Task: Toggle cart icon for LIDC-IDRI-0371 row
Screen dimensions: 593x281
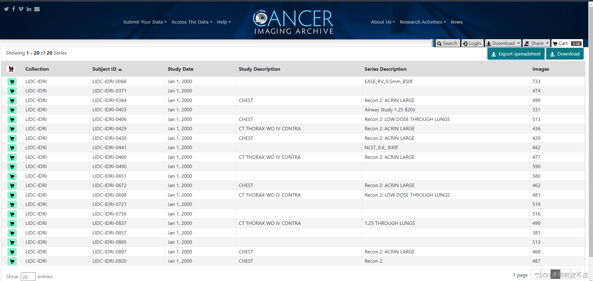Action: 12,91
